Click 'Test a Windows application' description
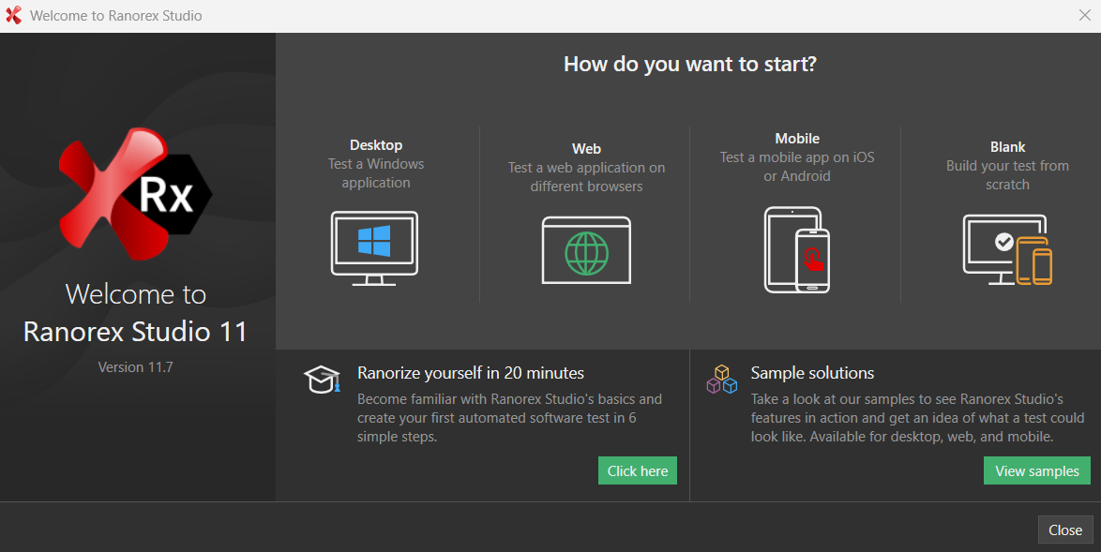1101x552 pixels. [376, 173]
